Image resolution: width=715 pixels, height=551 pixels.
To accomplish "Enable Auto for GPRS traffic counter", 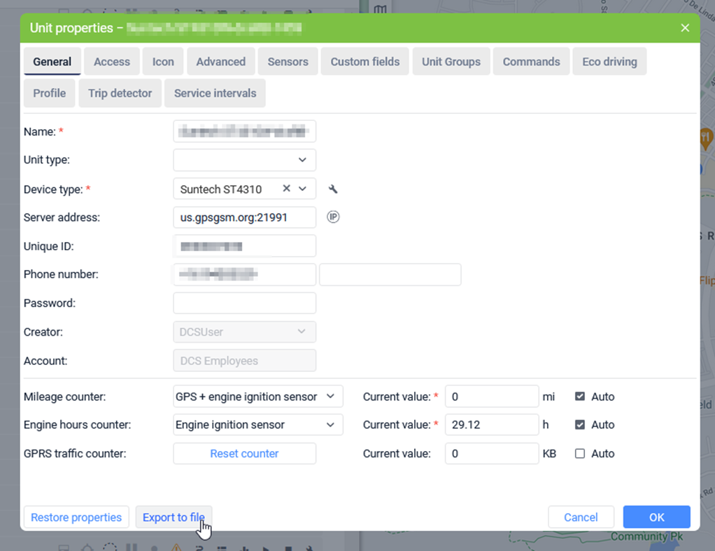I will coord(580,454).
